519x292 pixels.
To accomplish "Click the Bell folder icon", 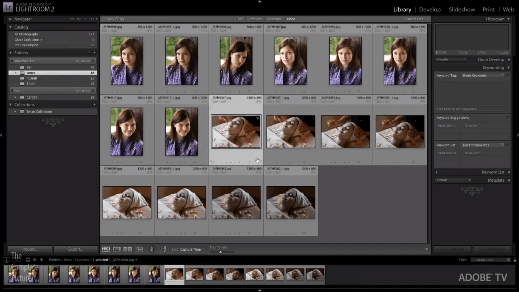I will click(x=22, y=67).
